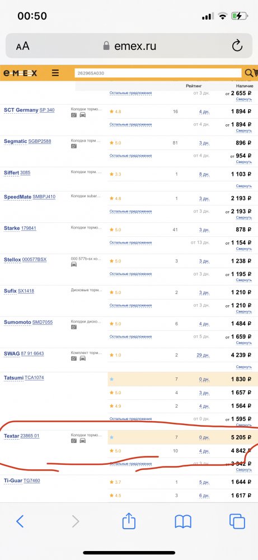Tap the emex.ru address bar
Screen dimensions: 258x560
[129, 46]
